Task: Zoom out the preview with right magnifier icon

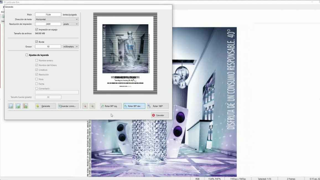Action: pos(92,106)
